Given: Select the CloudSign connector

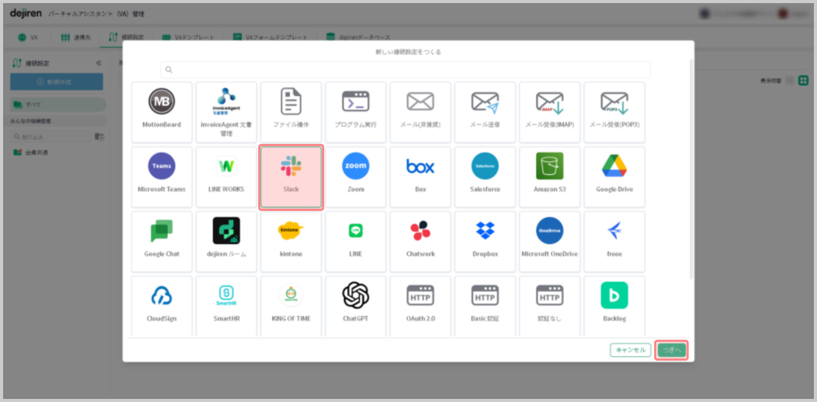Looking at the screenshot, I should click(161, 306).
